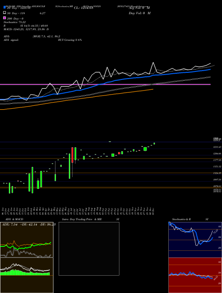Click the blue Stochastics chart panel

tap(195, 240)
